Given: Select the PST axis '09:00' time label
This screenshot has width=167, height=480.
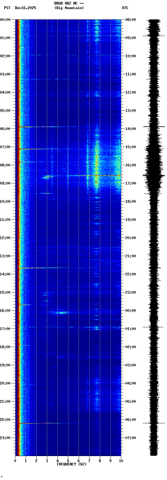Looking at the screenshot, I should 5,183.
